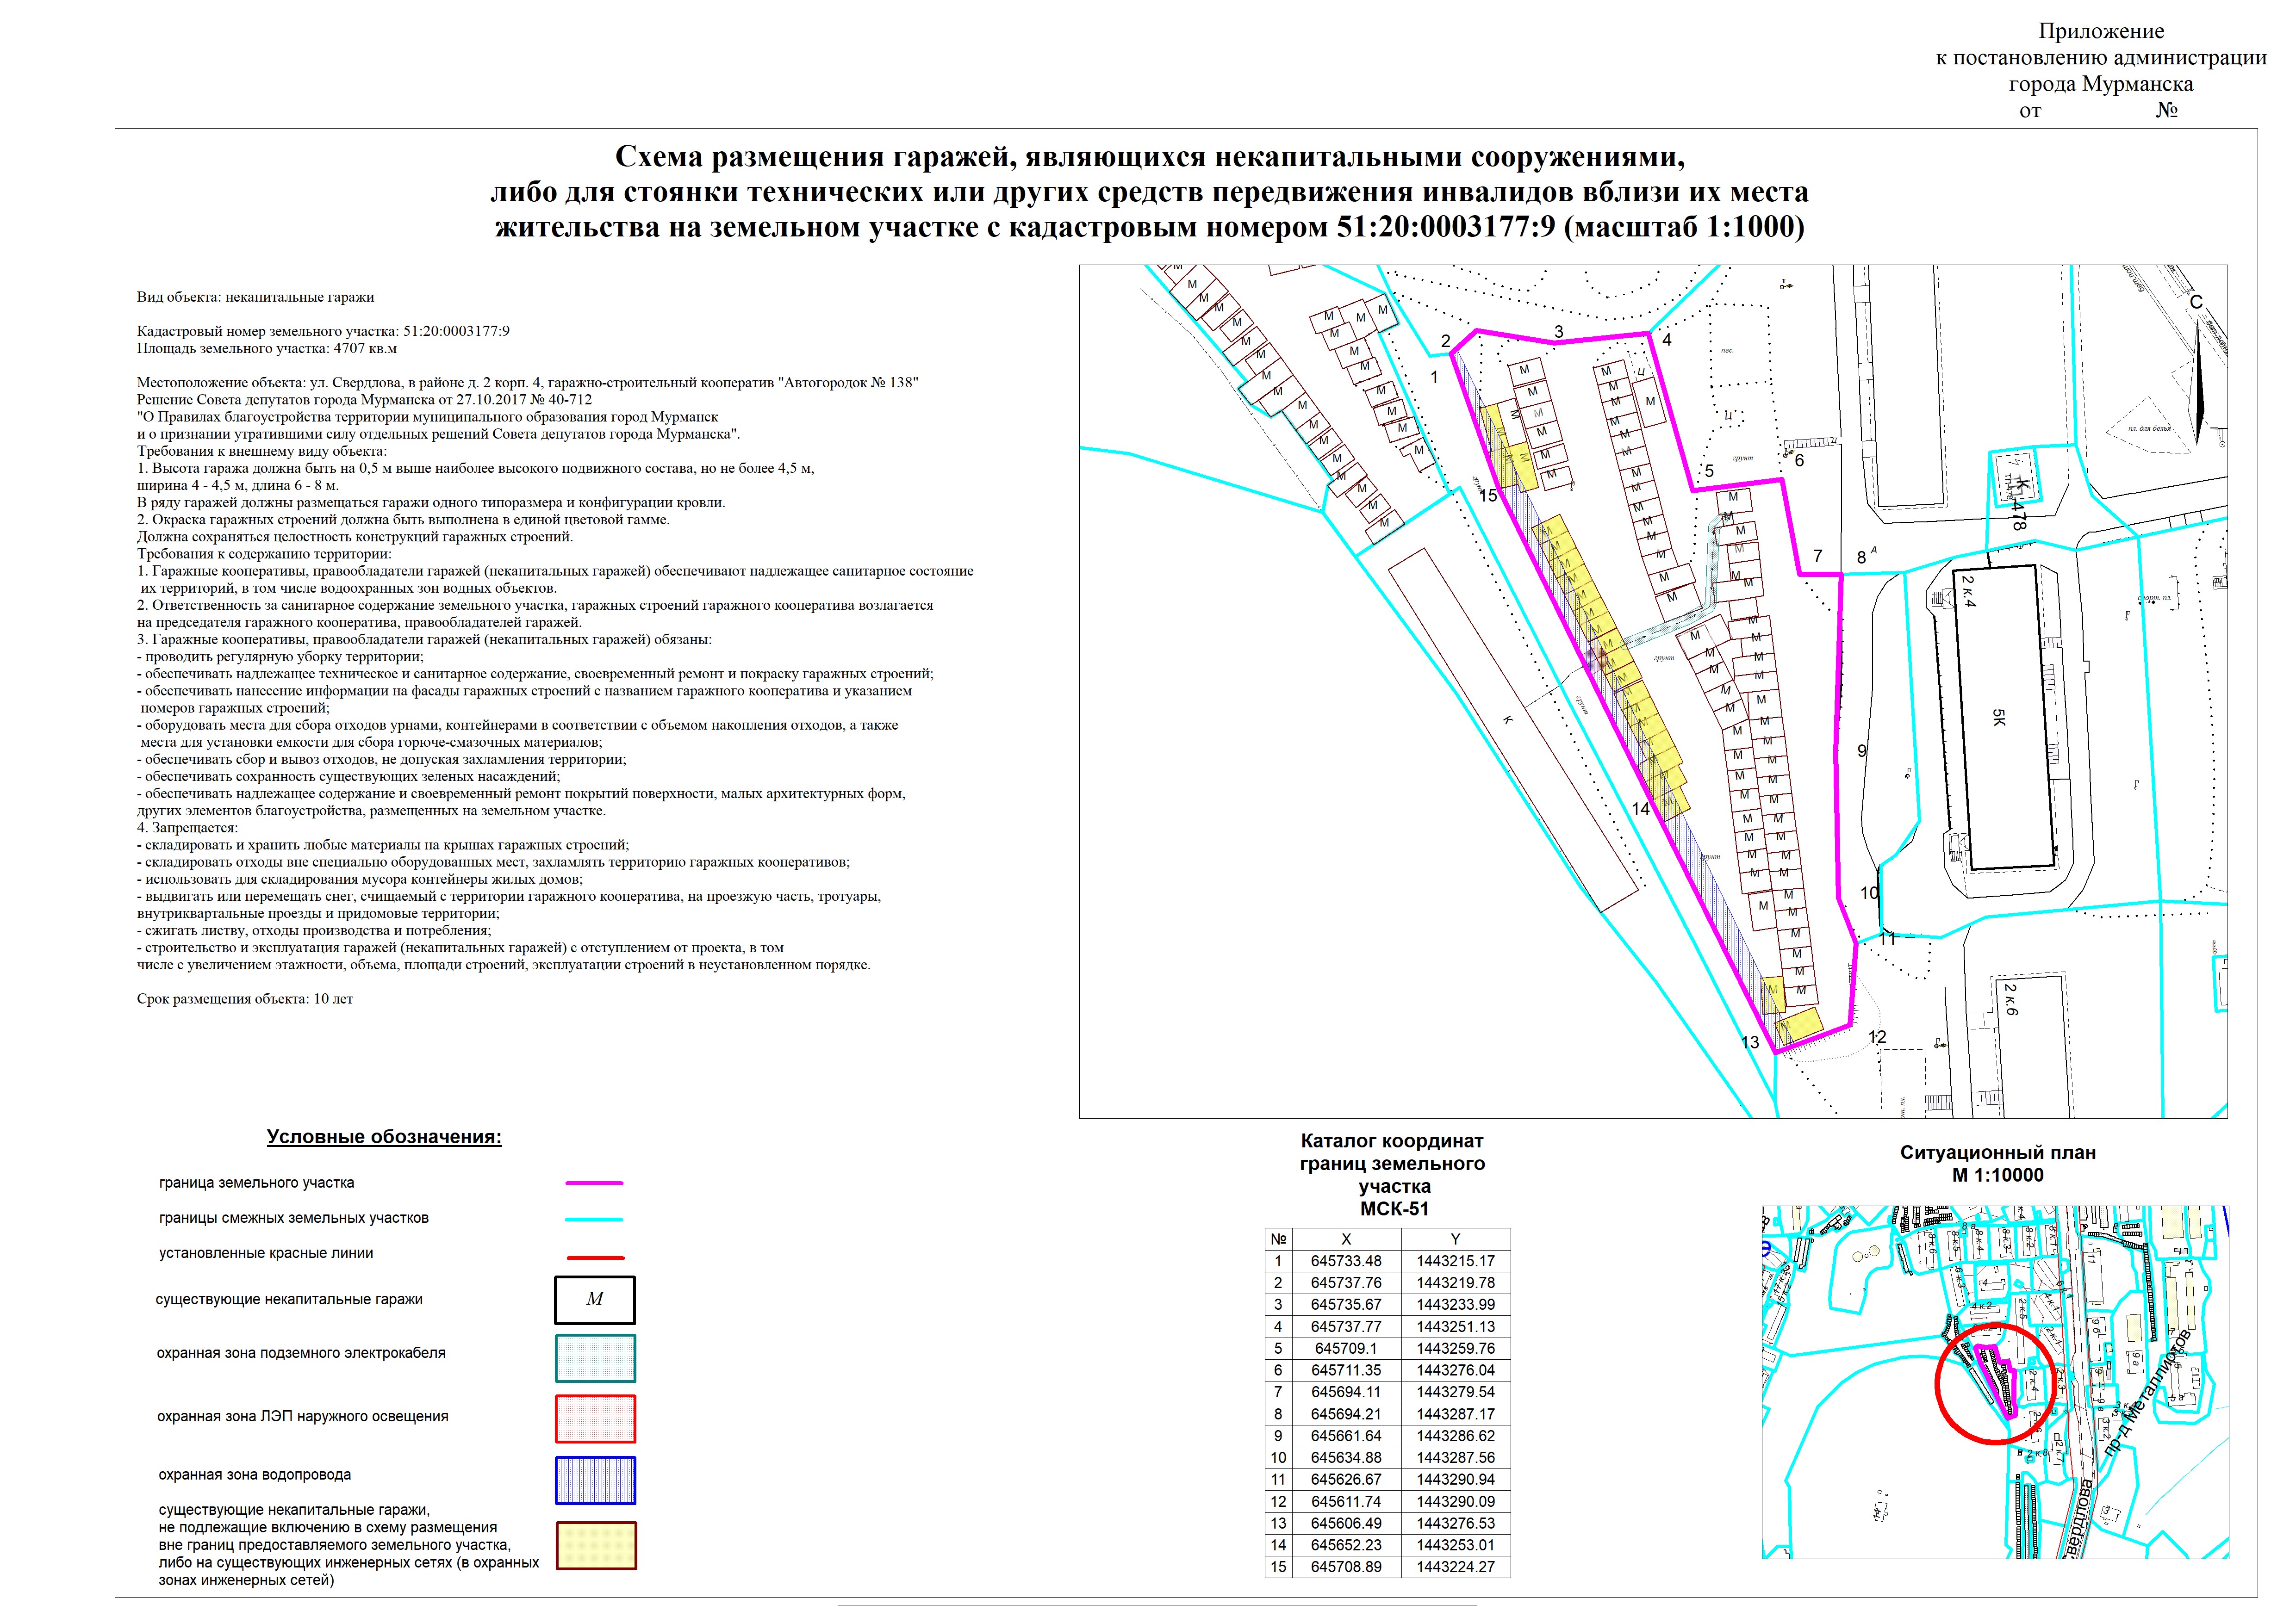Screen dimensions: 2296x1623
Task: Click X value 645733.48 in coordinate table
Action: (x=1346, y=1261)
